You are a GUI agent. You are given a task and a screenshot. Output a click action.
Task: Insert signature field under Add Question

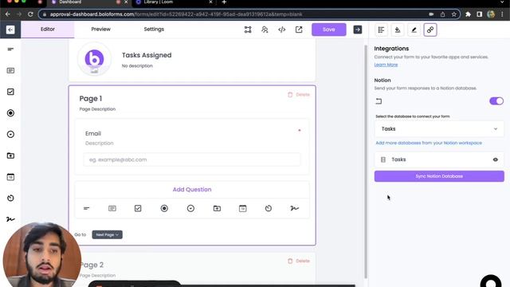click(294, 208)
